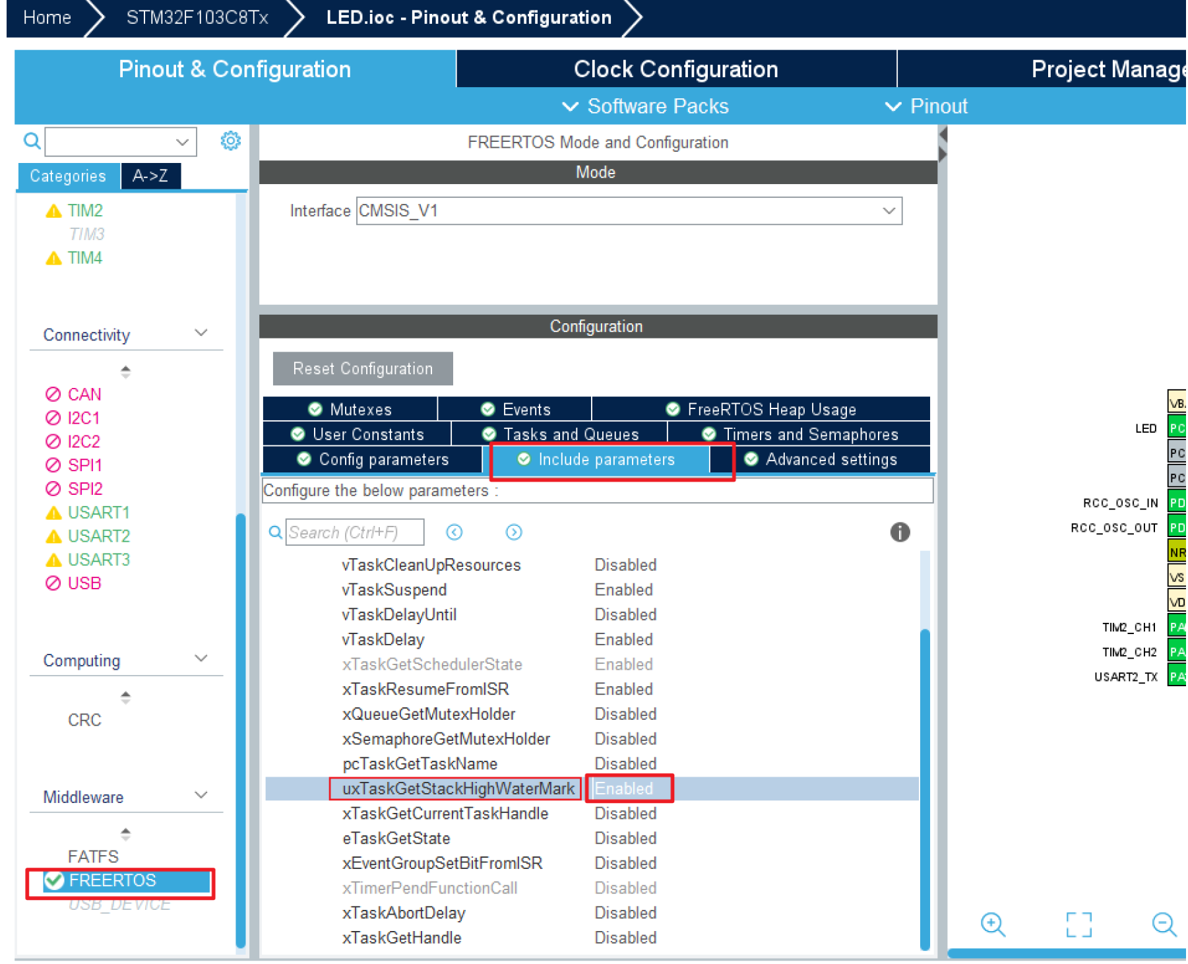Select I2C1 in Connectivity list
The height and width of the screenshot is (964, 1188).
84,418
